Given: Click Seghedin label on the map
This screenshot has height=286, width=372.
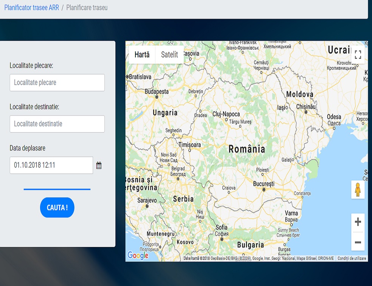Looking at the screenshot, I should click(173, 130).
